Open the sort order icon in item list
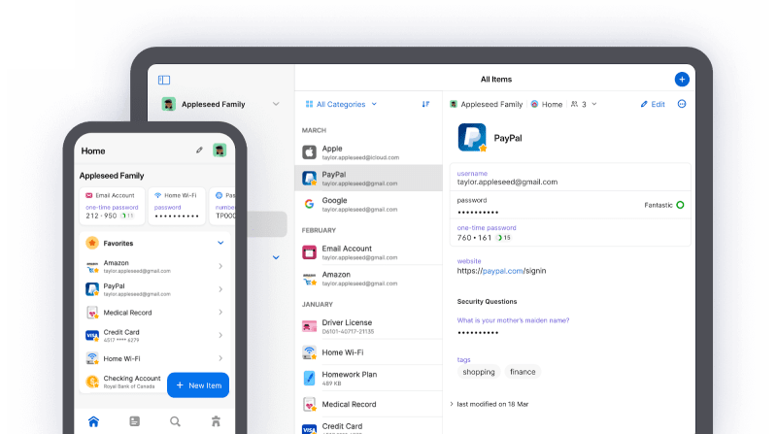Screen dimensions: 777x434 point(425,104)
